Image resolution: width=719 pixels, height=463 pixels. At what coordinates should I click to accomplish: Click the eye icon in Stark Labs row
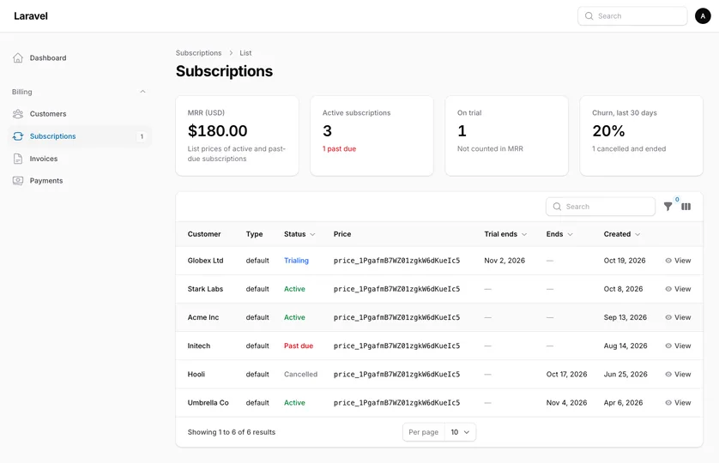click(668, 289)
